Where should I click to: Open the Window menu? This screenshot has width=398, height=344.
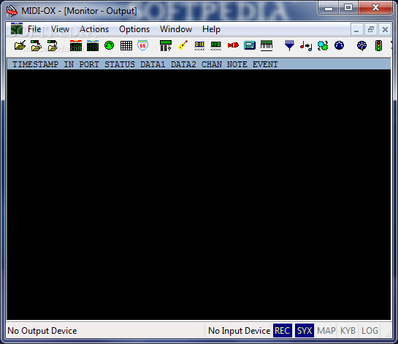click(x=176, y=29)
